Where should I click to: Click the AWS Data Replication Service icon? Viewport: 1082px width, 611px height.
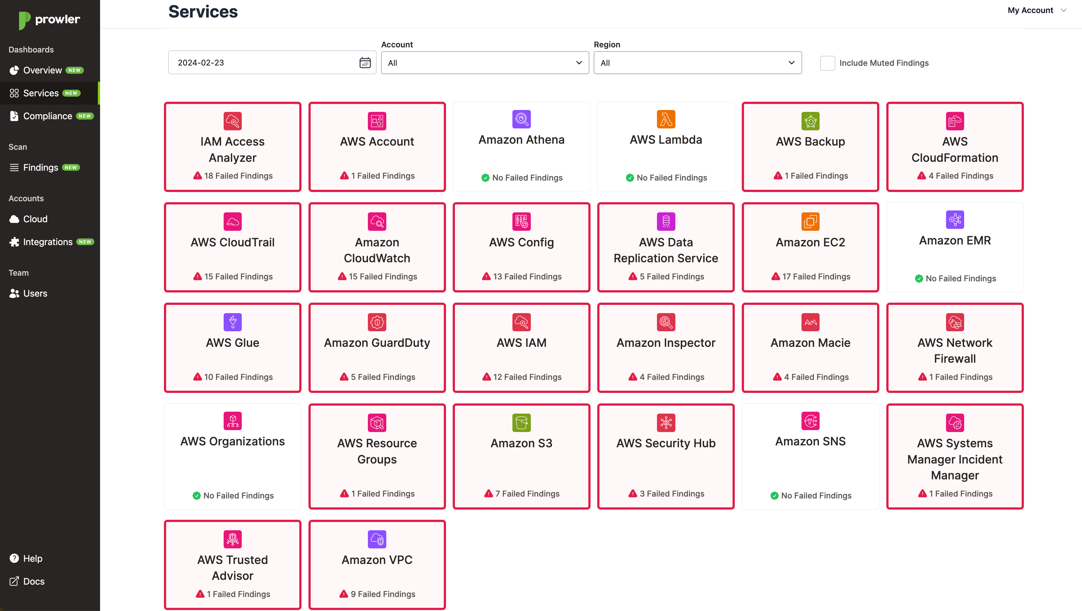[666, 222]
